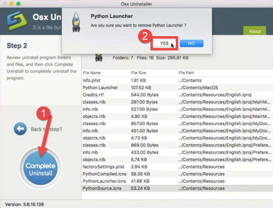Select the Python Launcher file row

coord(100,88)
